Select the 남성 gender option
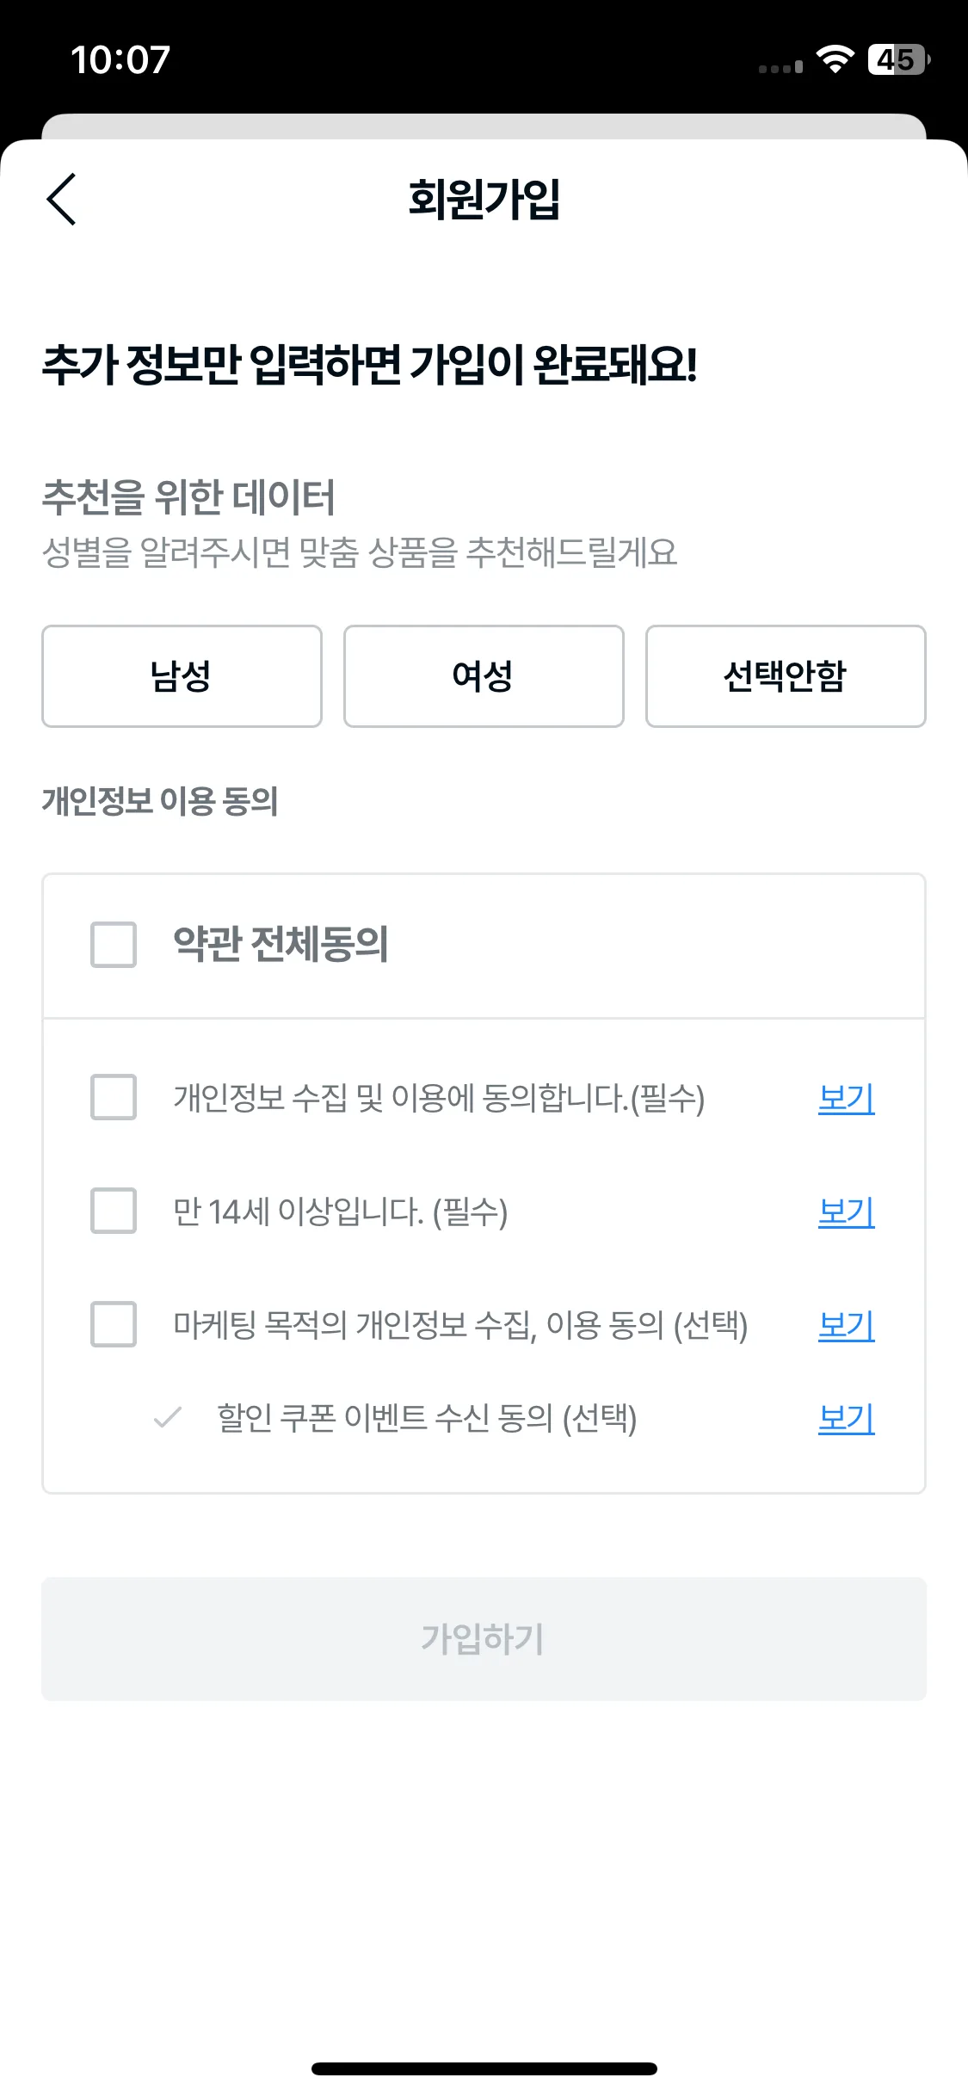This screenshot has height=2096, width=968. click(x=182, y=676)
